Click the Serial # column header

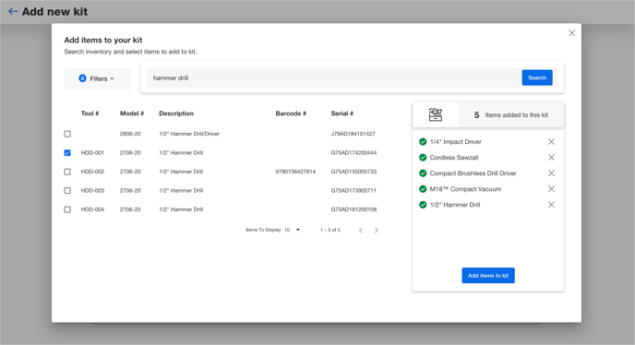342,113
